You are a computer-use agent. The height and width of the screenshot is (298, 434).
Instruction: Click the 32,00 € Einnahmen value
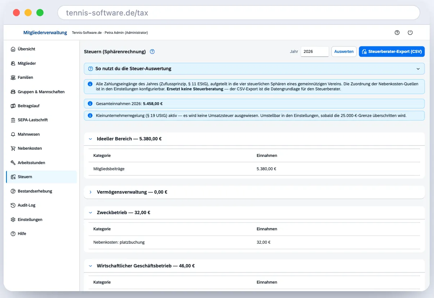coord(263,242)
